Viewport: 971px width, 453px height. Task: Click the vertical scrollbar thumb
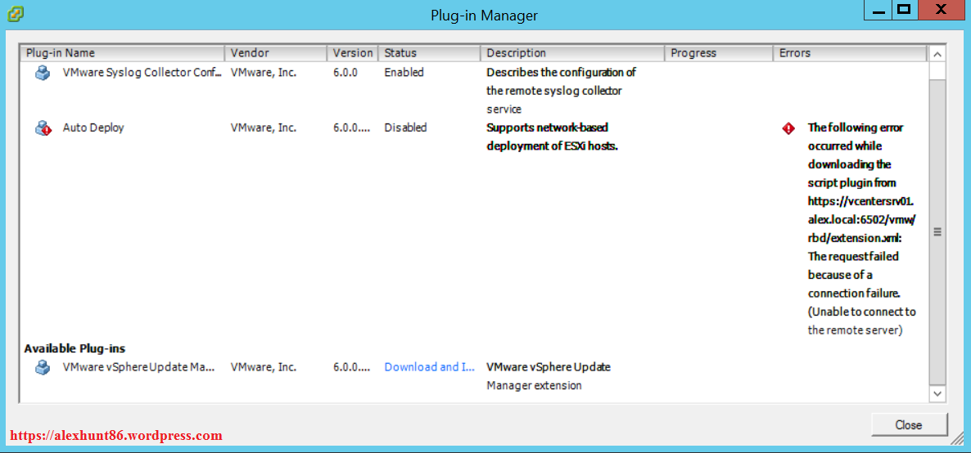pyautogui.click(x=937, y=231)
